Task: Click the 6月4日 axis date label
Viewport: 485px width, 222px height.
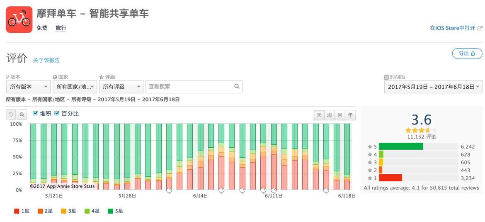Action: [200, 196]
